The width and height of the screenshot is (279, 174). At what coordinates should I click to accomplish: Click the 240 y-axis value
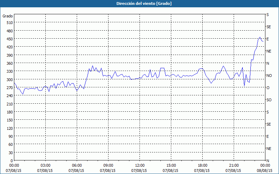(10, 96)
